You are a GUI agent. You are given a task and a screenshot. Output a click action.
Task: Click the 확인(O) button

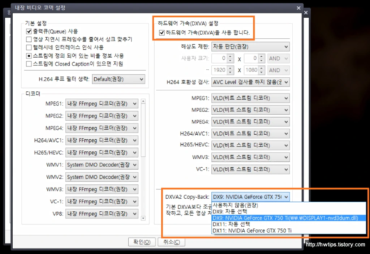click(142, 242)
